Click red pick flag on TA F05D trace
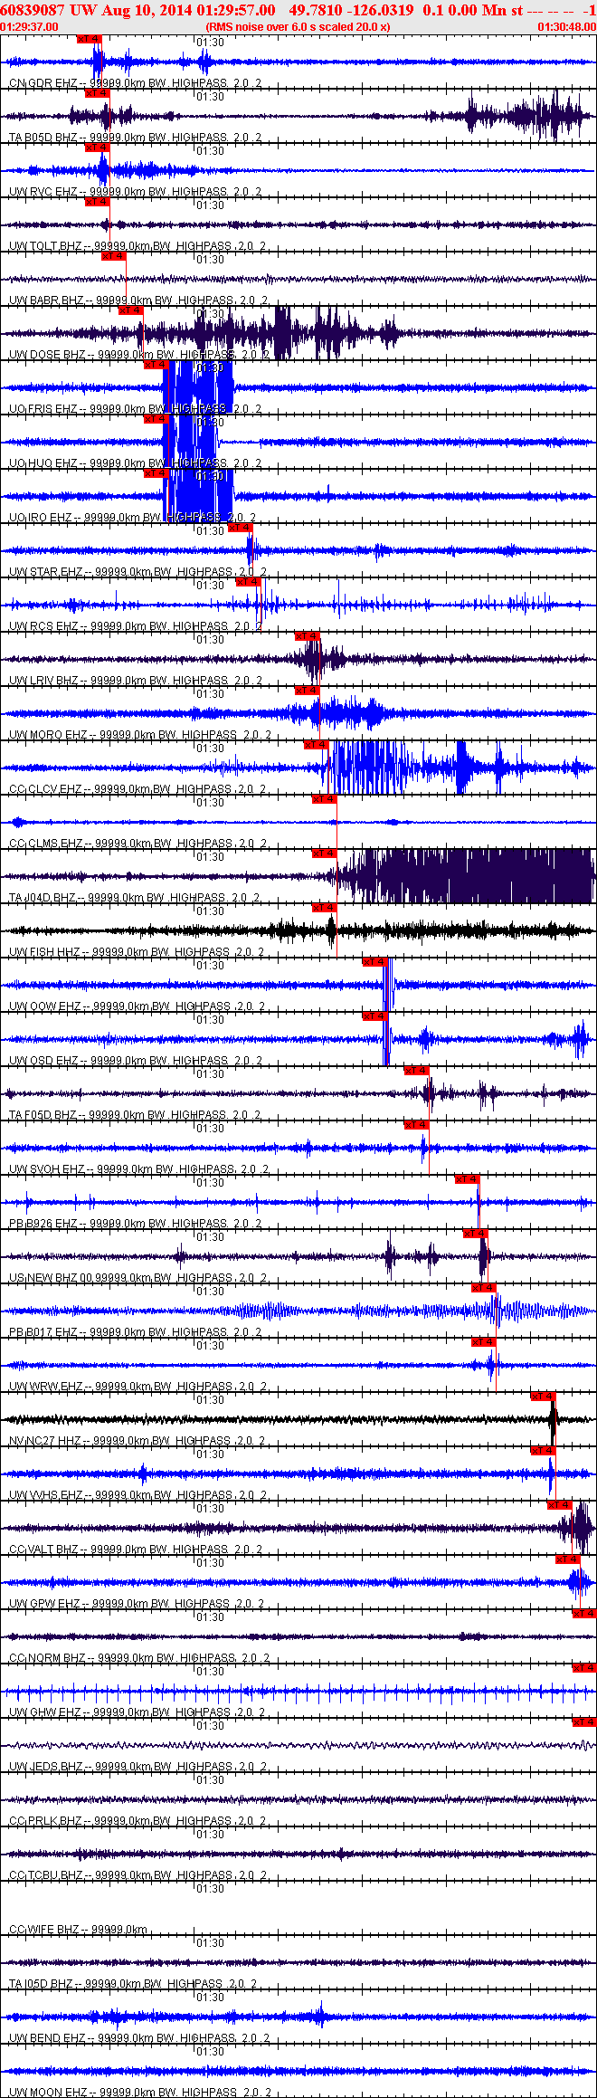 (416, 1071)
